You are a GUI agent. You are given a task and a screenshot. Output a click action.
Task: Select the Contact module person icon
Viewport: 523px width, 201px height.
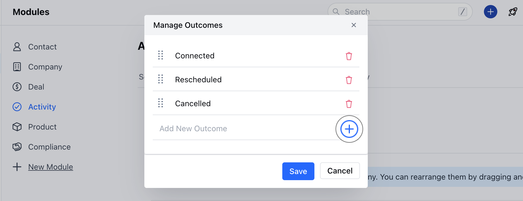17,47
